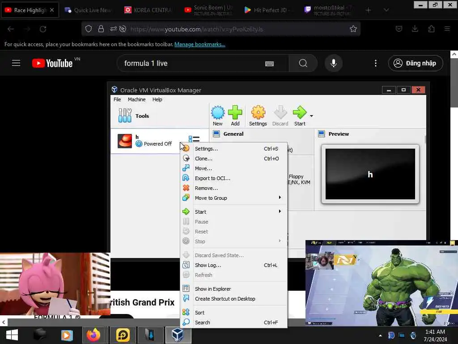Viewport: 458px width, 344px height.
Task: Bookmark this page with the star icon
Action: coord(353,29)
